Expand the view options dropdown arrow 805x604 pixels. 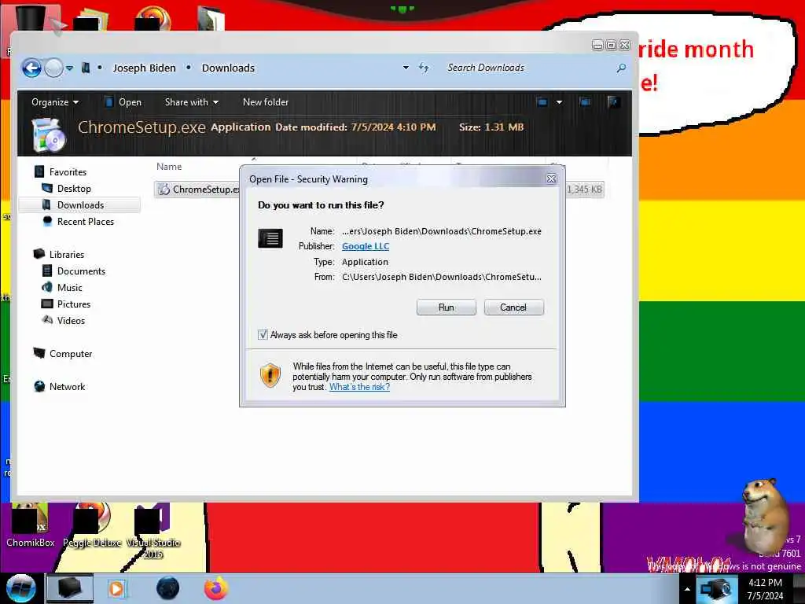tap(559, 102)
